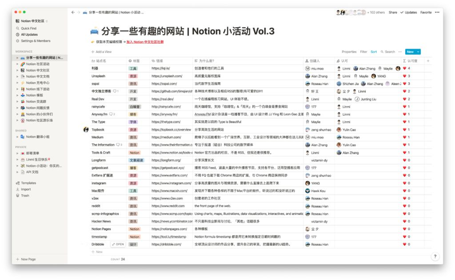Expand the API 文档 page toggle
Viewport: 455px width, 280px height.
click(x=17, y=172)
